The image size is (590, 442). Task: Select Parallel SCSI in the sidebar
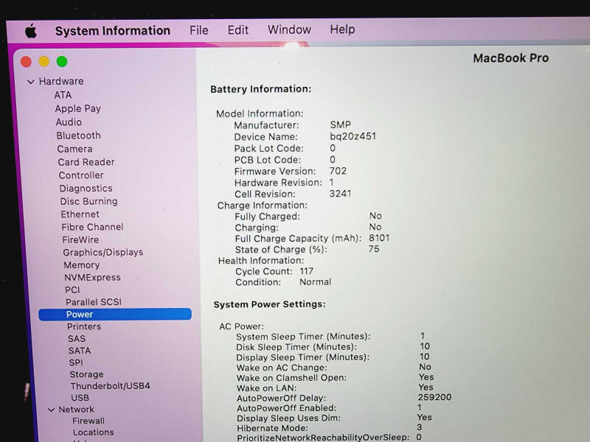(x=94, y=302)
